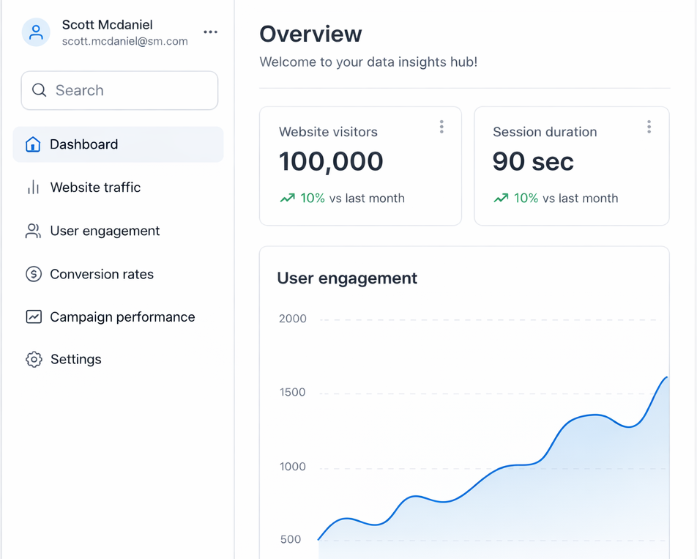The height and width of the screenshot is (559, 697).
Task: Click the Dashboard home icon
Action: coord(33,144)
